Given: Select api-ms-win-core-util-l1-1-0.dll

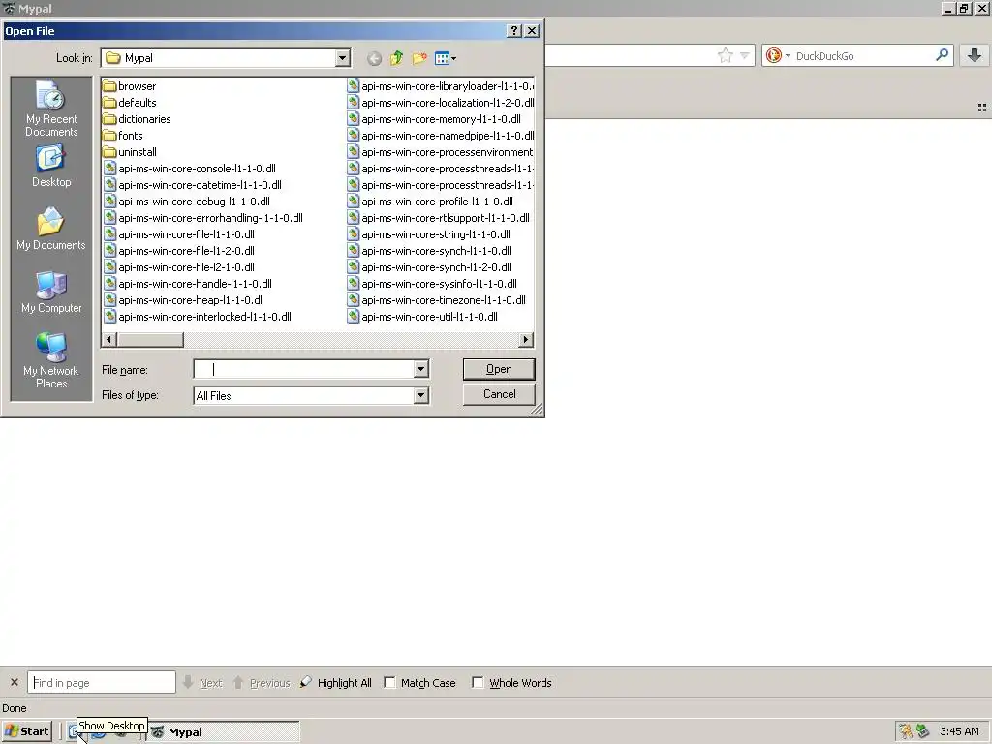Looking at the screenshot, I should (422, 317).
